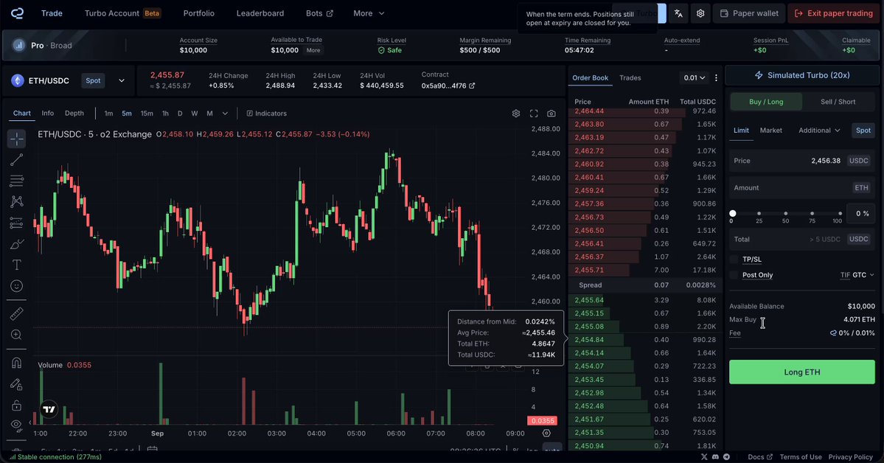Switch to Sell / Short side
The image size is (884, 463).
tap(838, 102)
